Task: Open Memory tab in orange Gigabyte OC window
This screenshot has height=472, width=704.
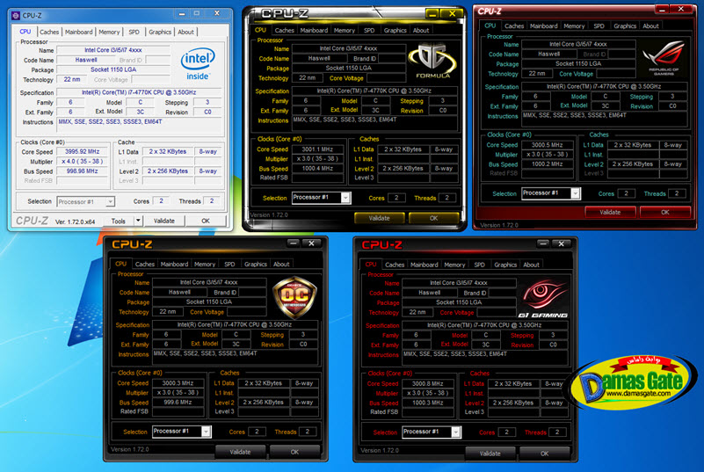Action: tap(204, 264)
